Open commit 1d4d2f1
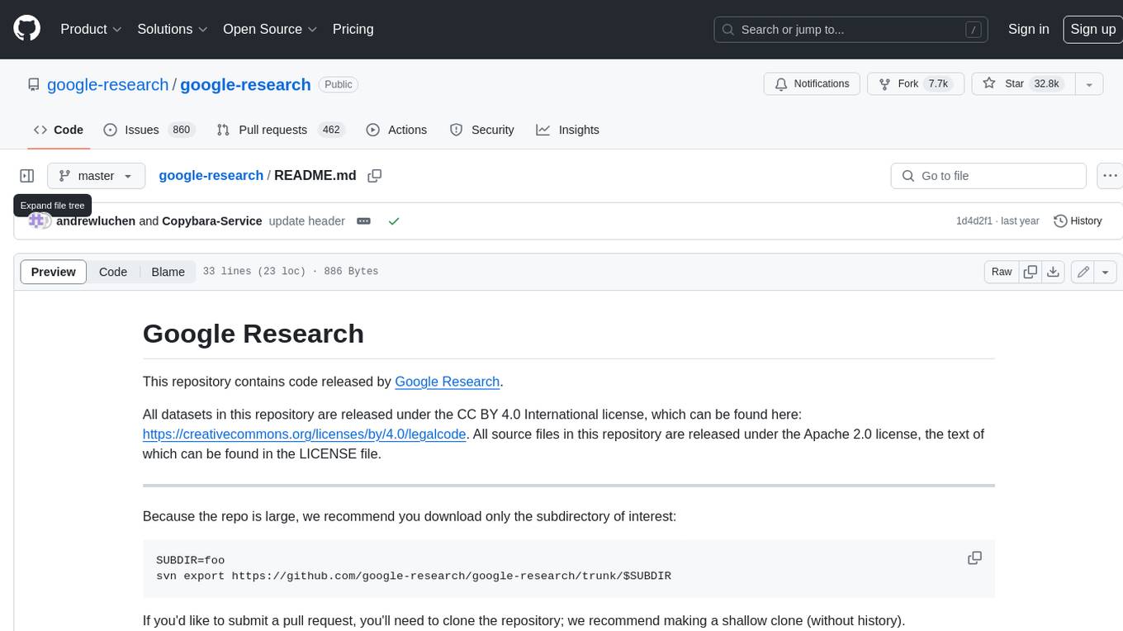The height and width of the screenshot is (631, 1123). [974, 221]
